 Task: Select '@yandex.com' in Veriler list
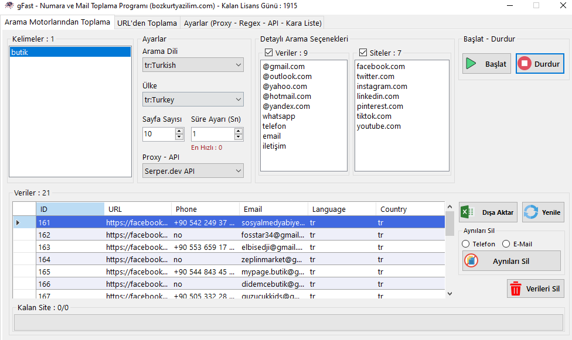(x=286, y=106)
